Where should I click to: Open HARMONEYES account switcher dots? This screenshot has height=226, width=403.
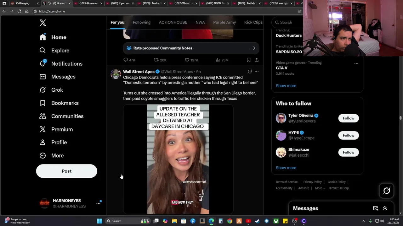pyautogui.click(x=98, y=203)
